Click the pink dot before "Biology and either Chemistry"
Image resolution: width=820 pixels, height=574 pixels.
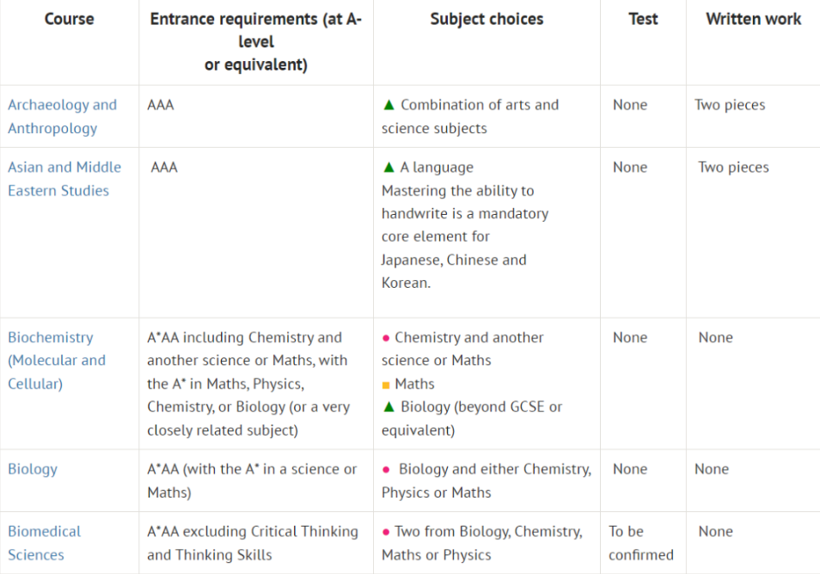(x=386, y=470)
